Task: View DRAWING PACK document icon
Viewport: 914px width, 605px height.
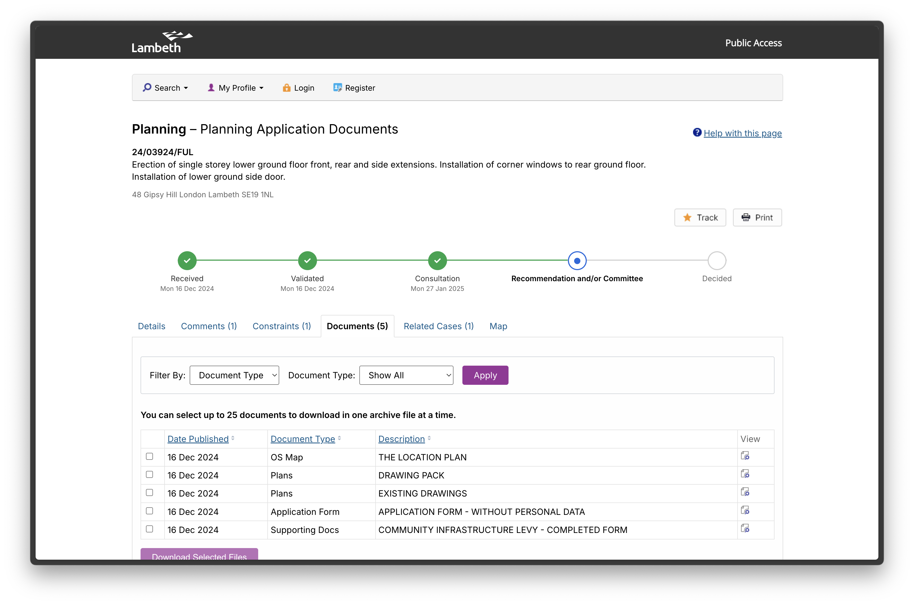Action: tap(745, 474)
